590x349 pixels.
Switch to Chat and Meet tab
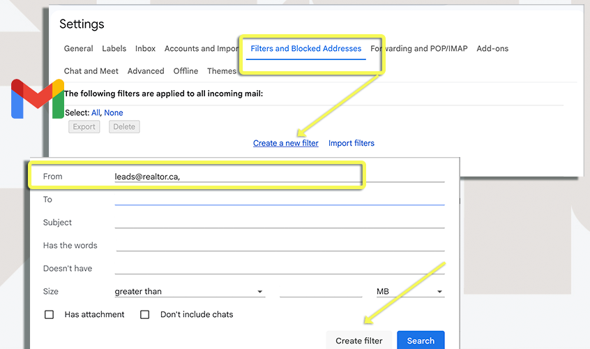91,71
